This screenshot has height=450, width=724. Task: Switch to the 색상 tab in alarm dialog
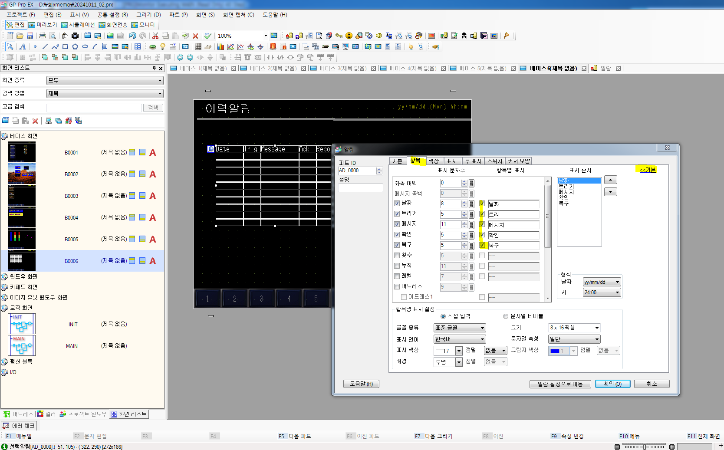pos(434,161)
